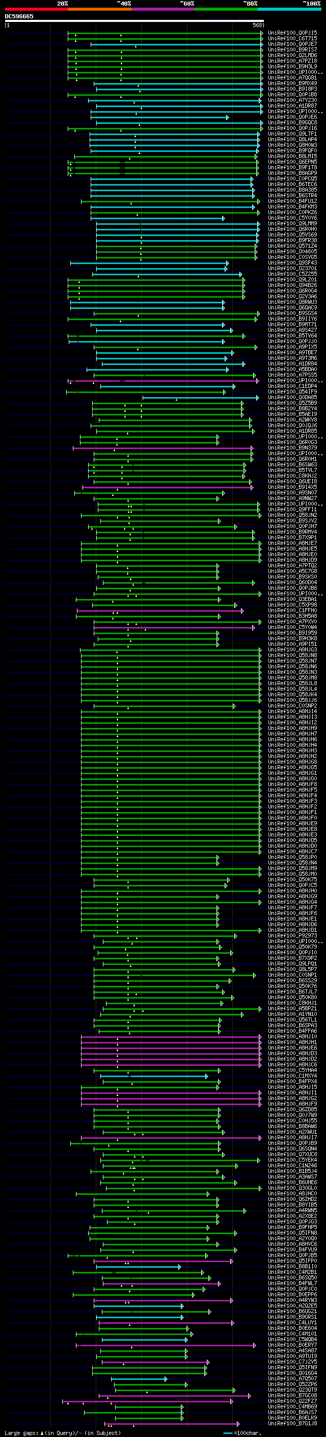The height and width of the screenshot is (1437, 326).
Task: Select the UniRef100_Q6EPN5 label
Action: [x=292, y=162]
